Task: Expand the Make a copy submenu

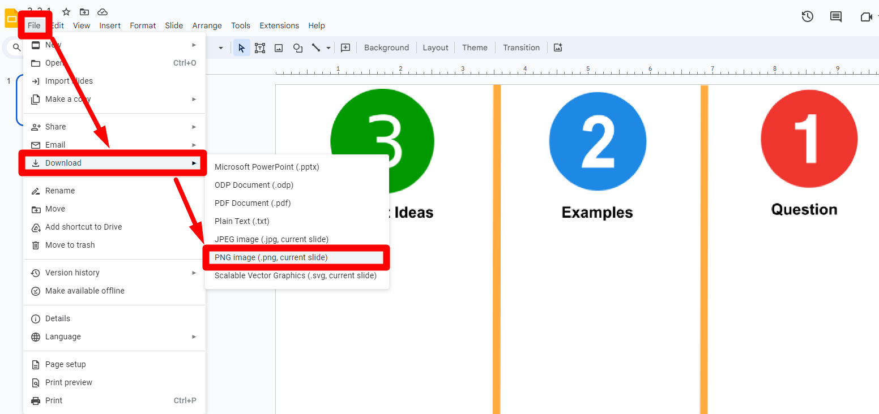Action: [x=114, y=99]
